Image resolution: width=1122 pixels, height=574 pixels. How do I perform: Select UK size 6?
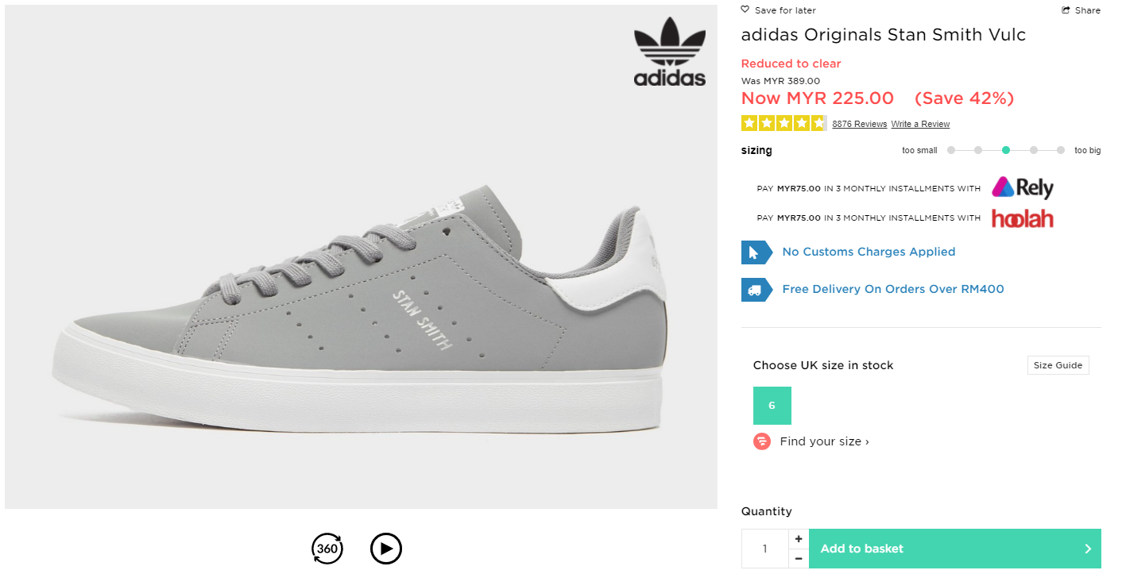pyautogui.click(x=772, y=406)
